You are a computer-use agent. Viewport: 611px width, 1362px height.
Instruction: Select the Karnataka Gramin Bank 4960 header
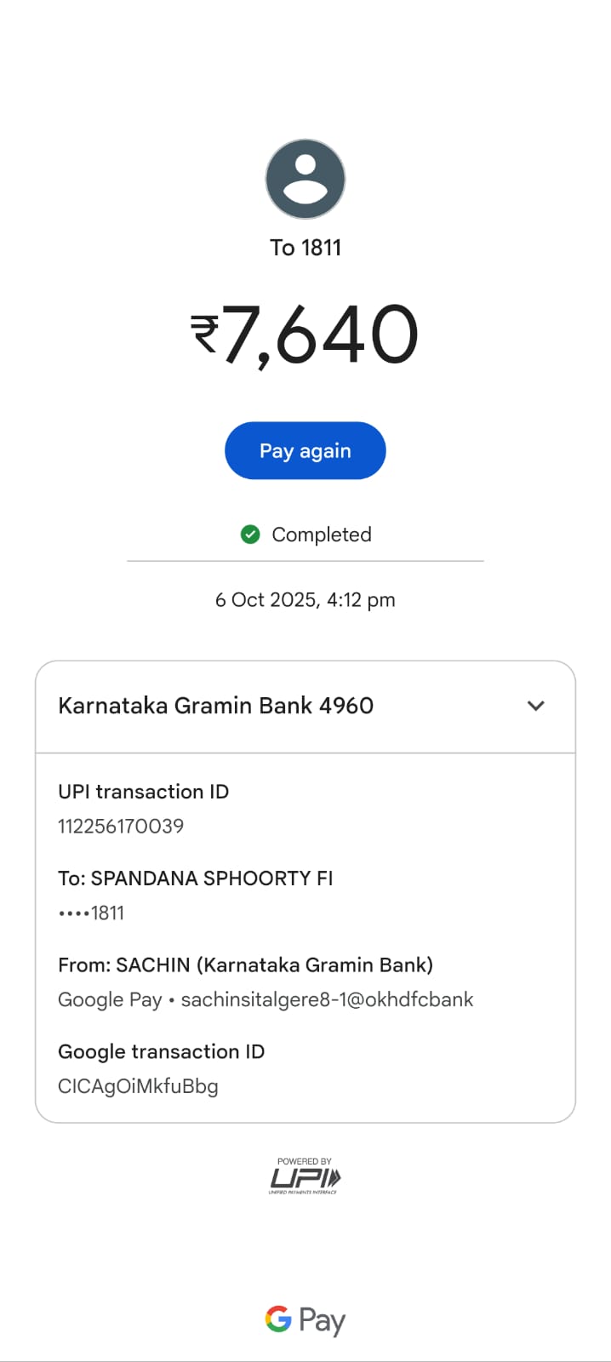click(215, 706)
